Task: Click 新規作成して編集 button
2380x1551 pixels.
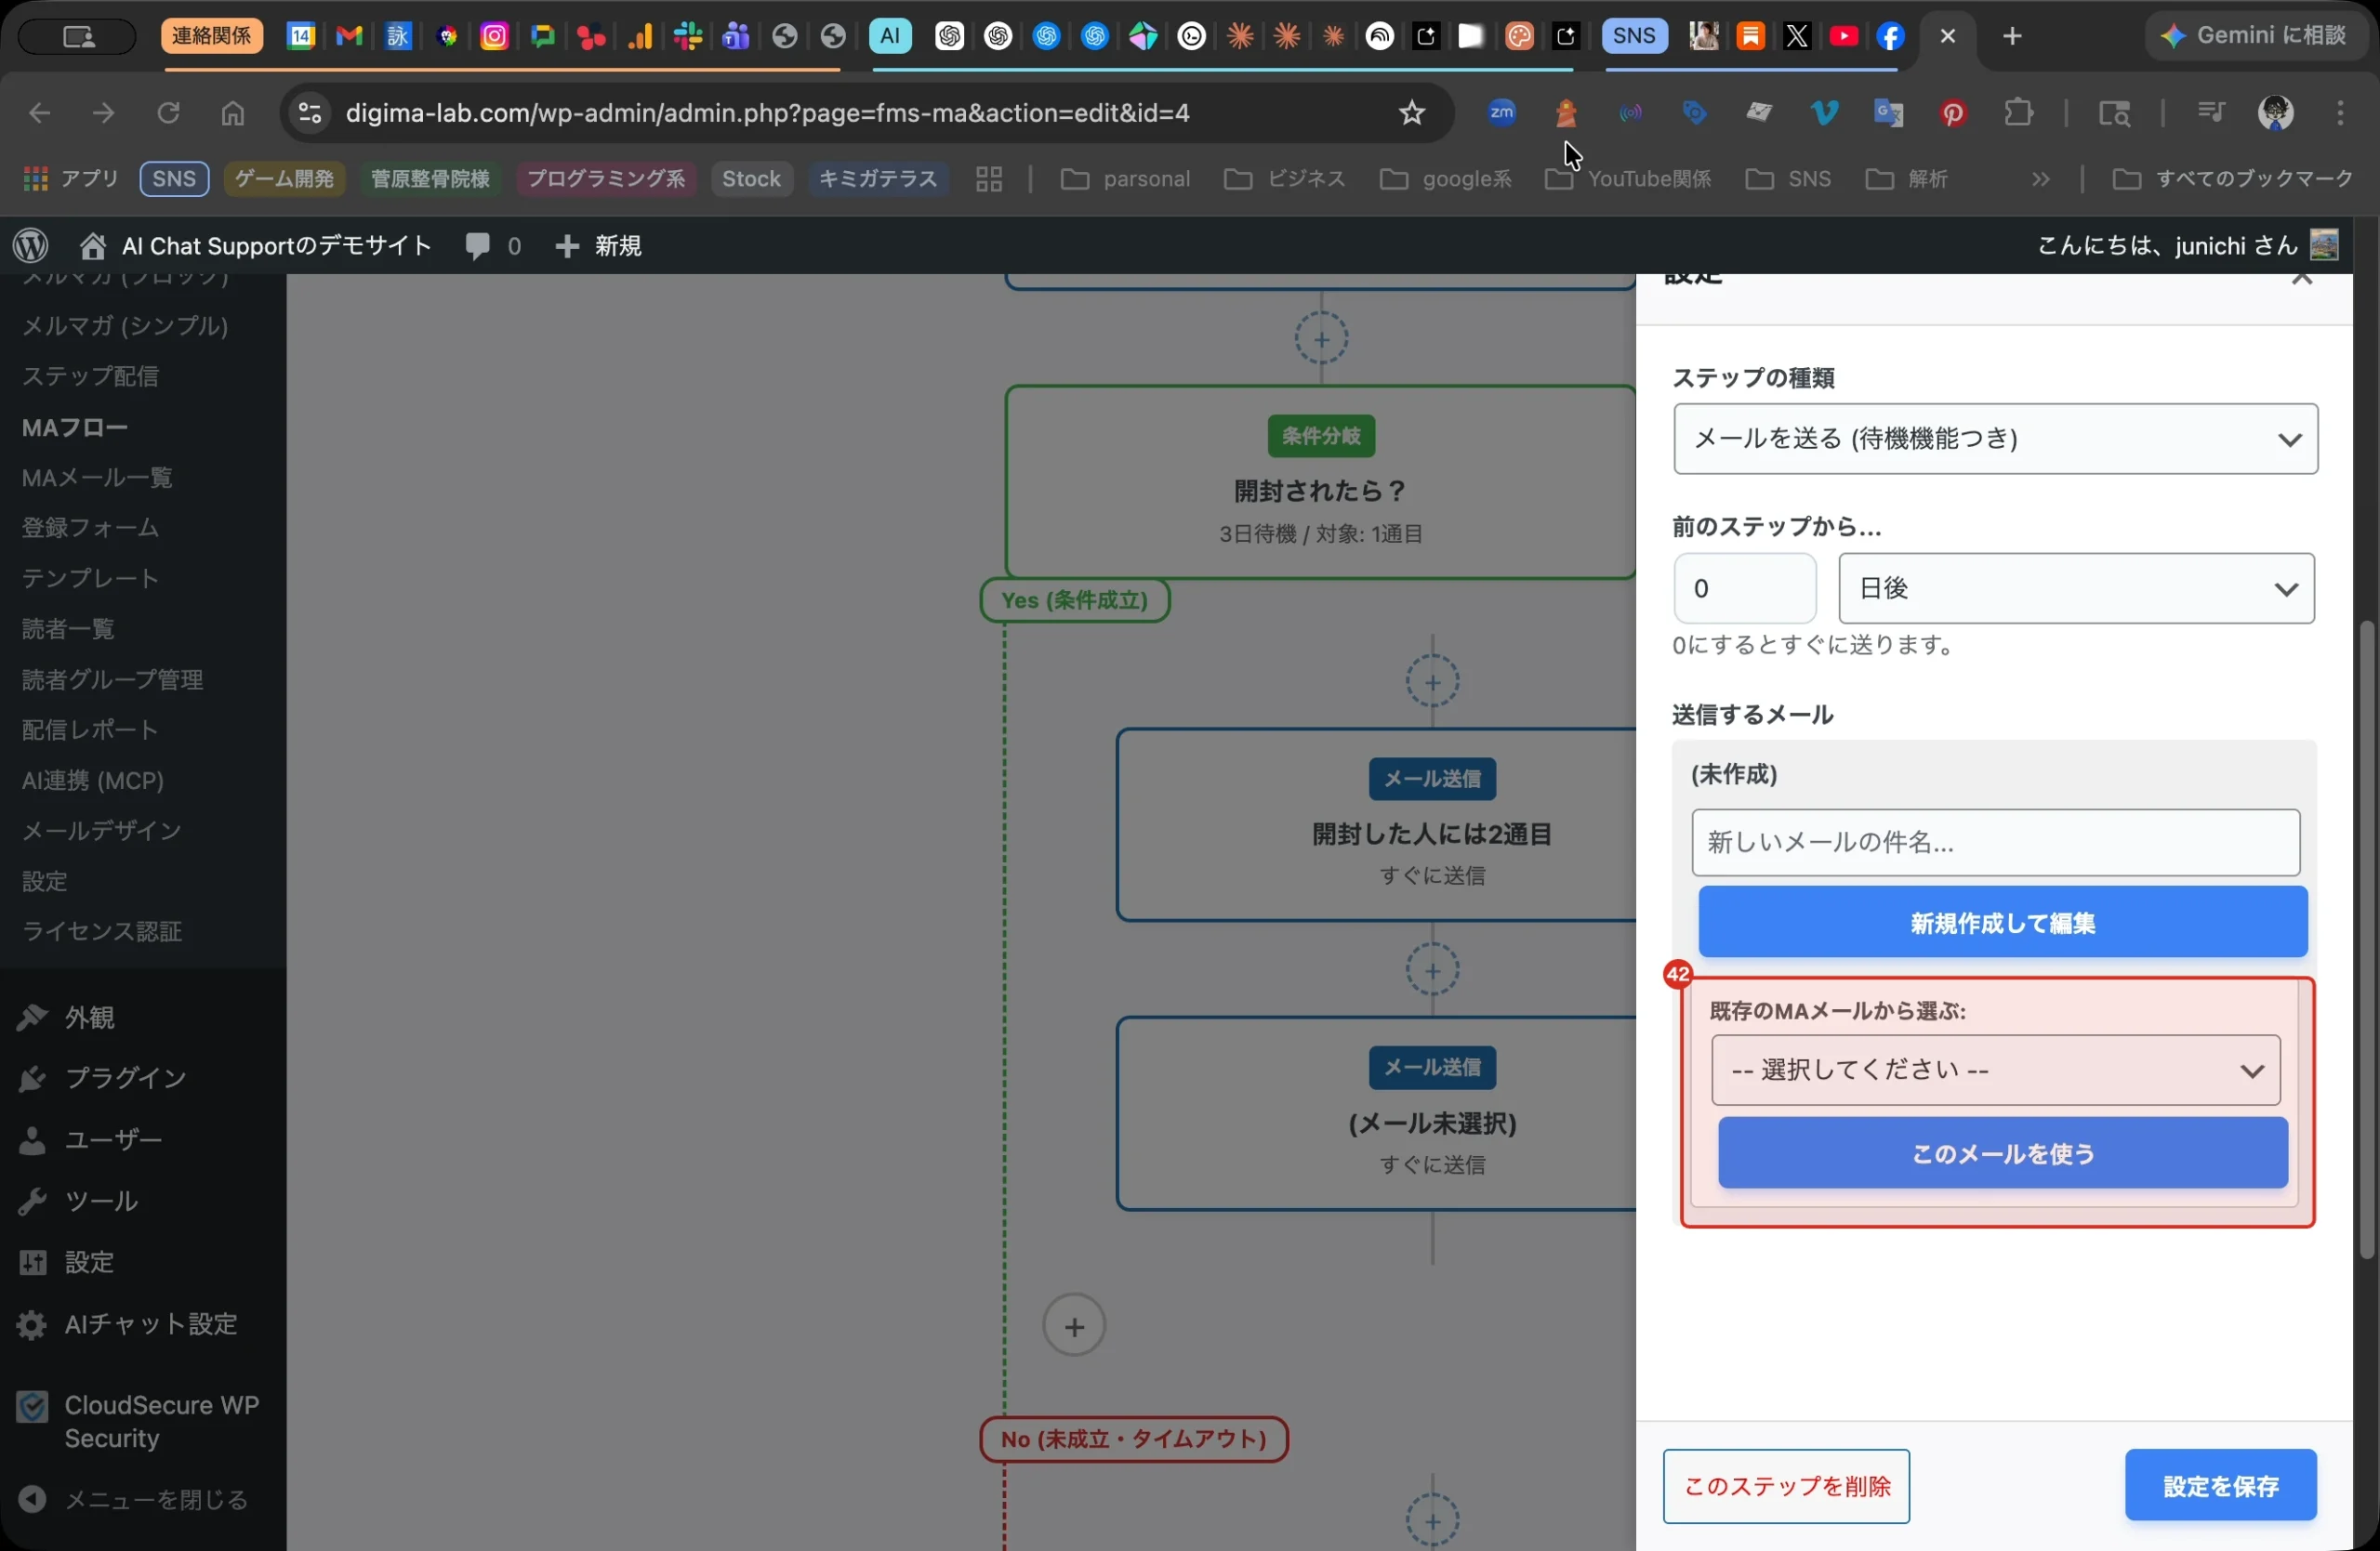Action: pos(2002,924)
